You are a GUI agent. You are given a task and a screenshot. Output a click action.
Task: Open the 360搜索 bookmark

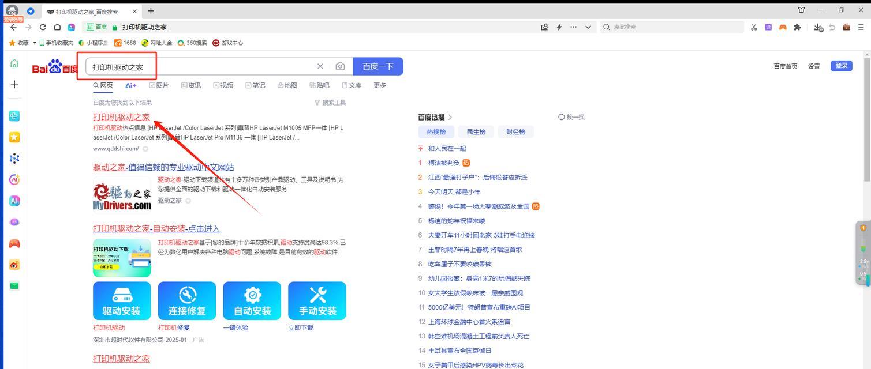192,43
